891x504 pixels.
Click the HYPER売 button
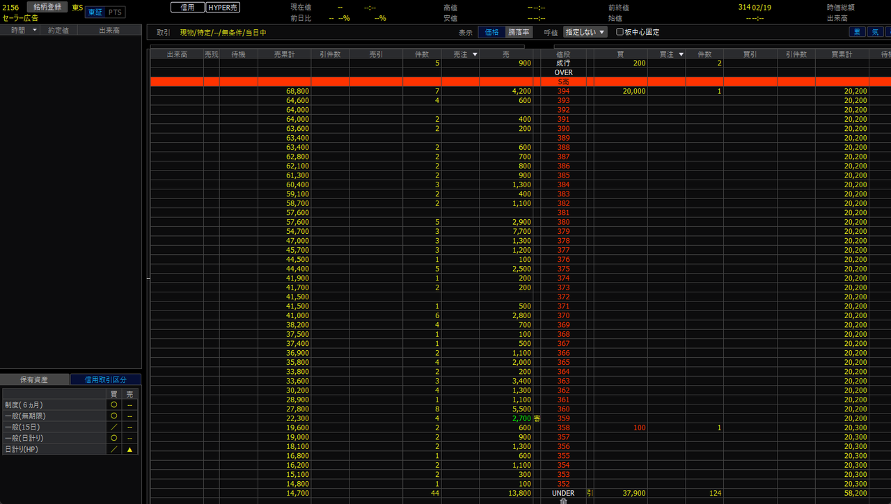pyautogui.click(x=223, y=7)
